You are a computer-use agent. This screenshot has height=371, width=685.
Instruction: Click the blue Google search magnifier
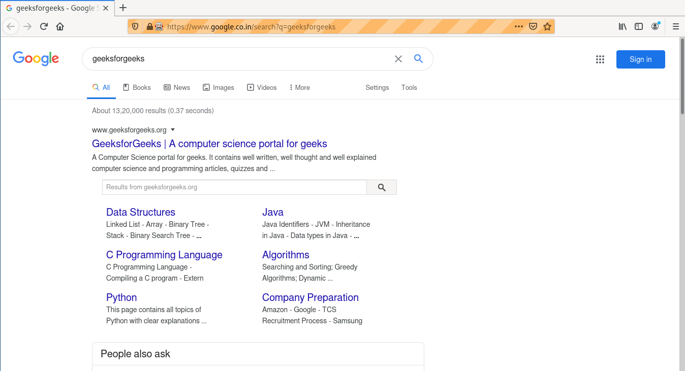coord(418,59)
